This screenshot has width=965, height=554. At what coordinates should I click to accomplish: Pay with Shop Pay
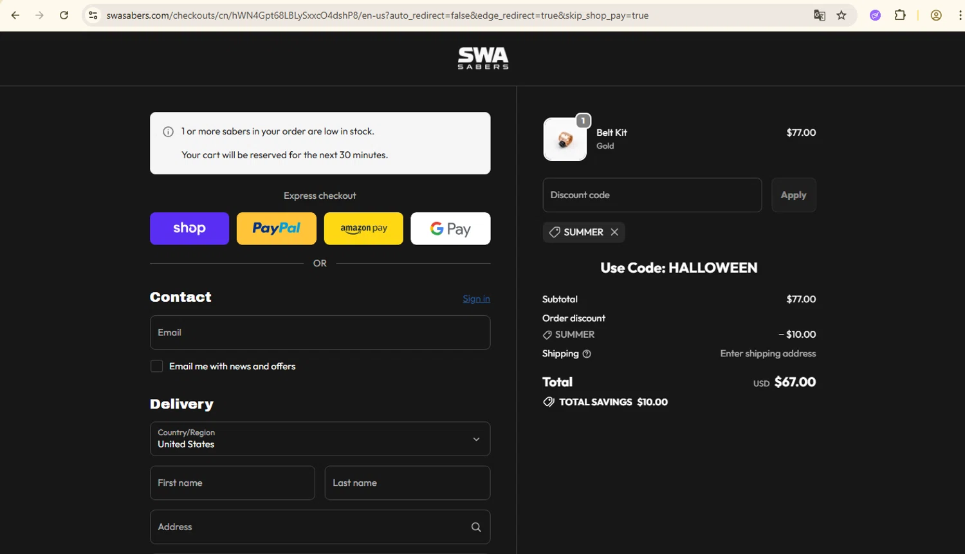pyautogui.click(x=189, y=228)
